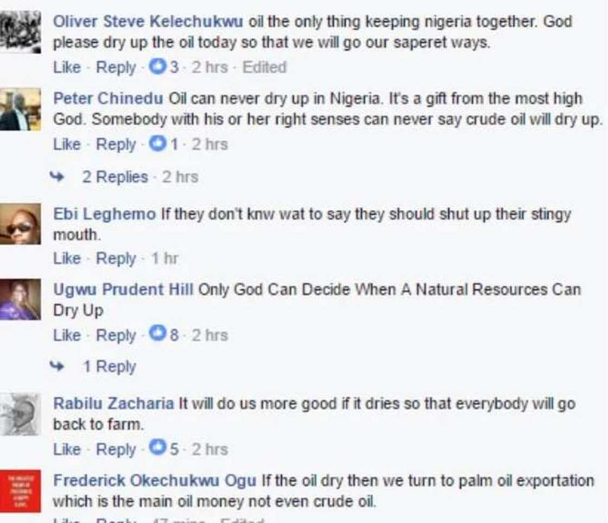This screenshot has height=523, width=608.
Task: Open Ugwu Prudent Hill's profile name link
Action: 123,289
